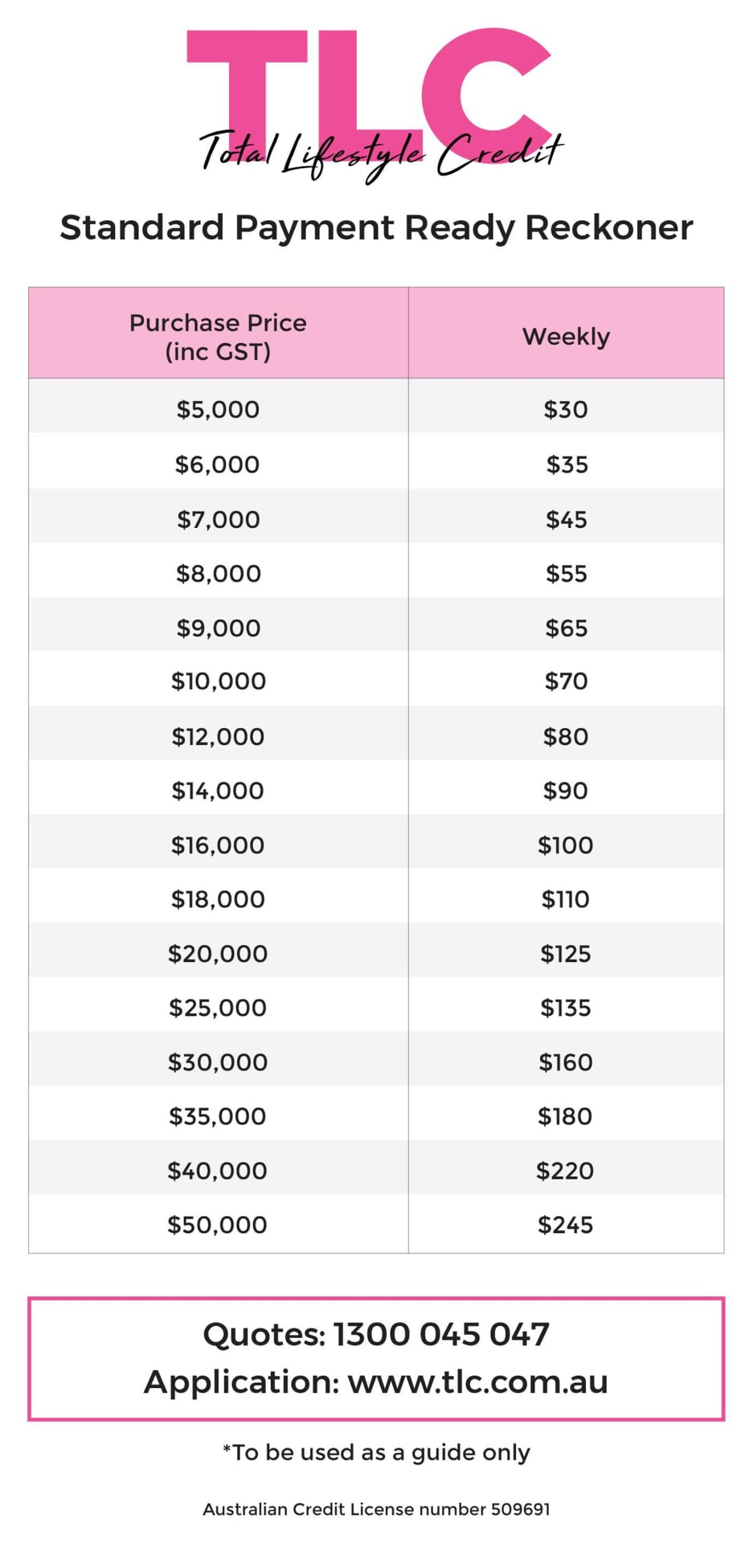Select the $10,000 purchase price cell
Image resolution: width=753 pixels, height=1543 pixels.
218,681
